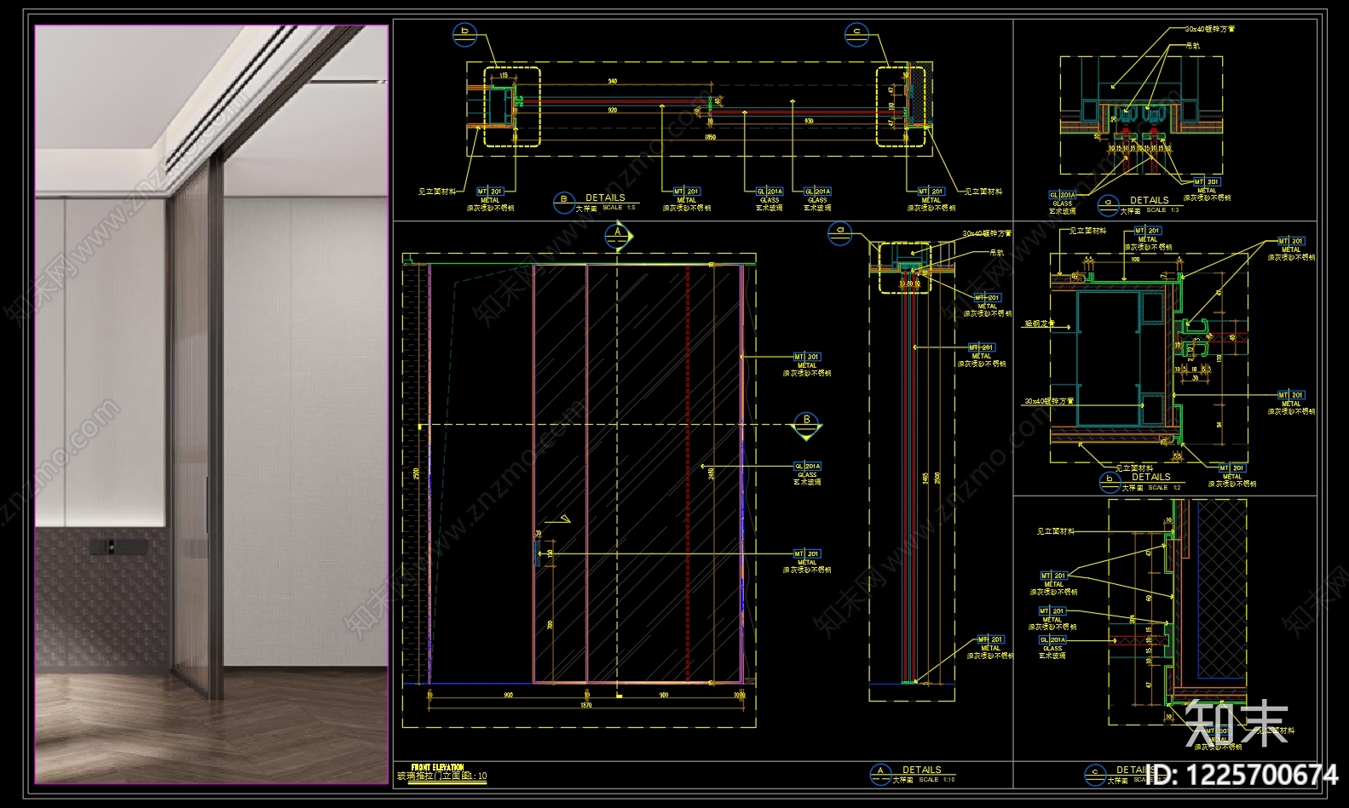Viewport: 1349px width, 808px height.
Task: Select the d DETAILS title bubble top-right
Action: pos(1108,205)
